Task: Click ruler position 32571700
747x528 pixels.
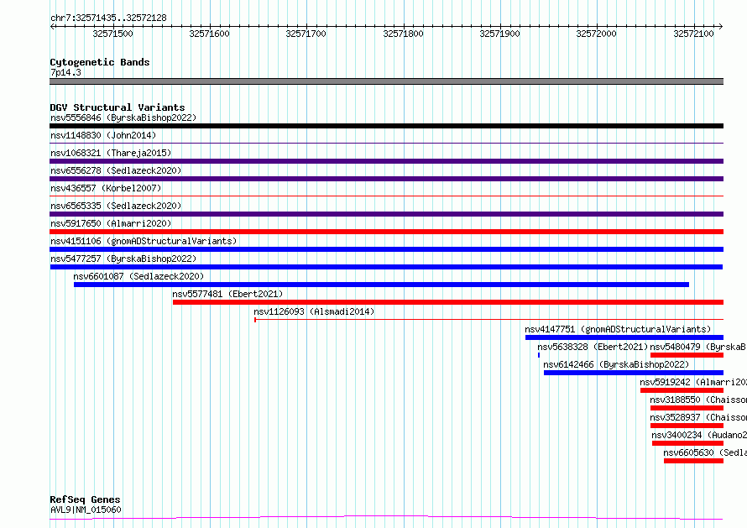Action: pos(306,34)
